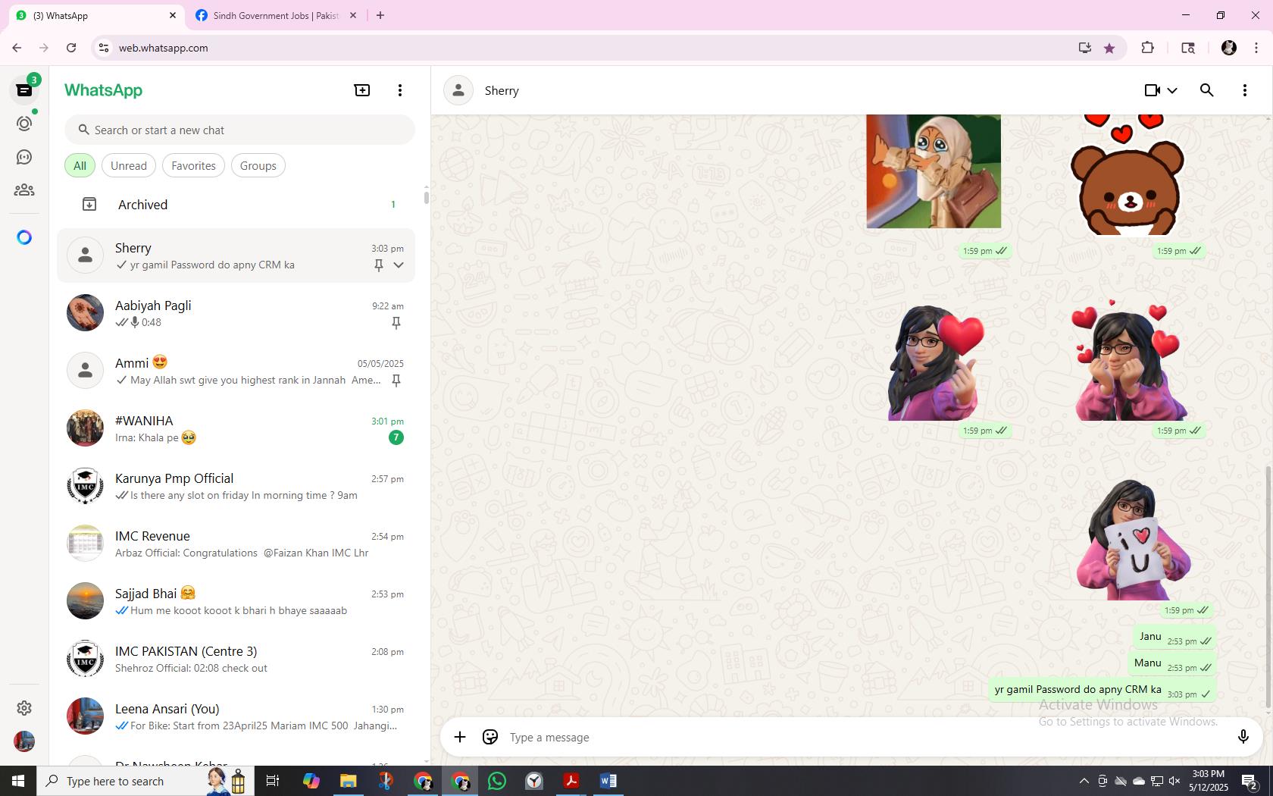
Task: Open the Chrome three-dot menu
Action: 1256,48
